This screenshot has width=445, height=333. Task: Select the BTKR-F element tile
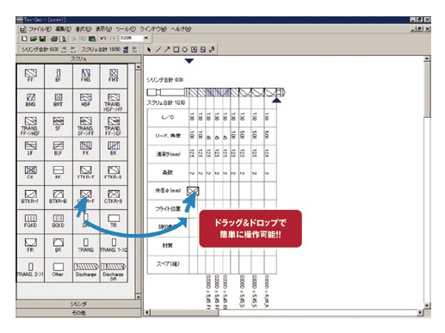(30, 197)
